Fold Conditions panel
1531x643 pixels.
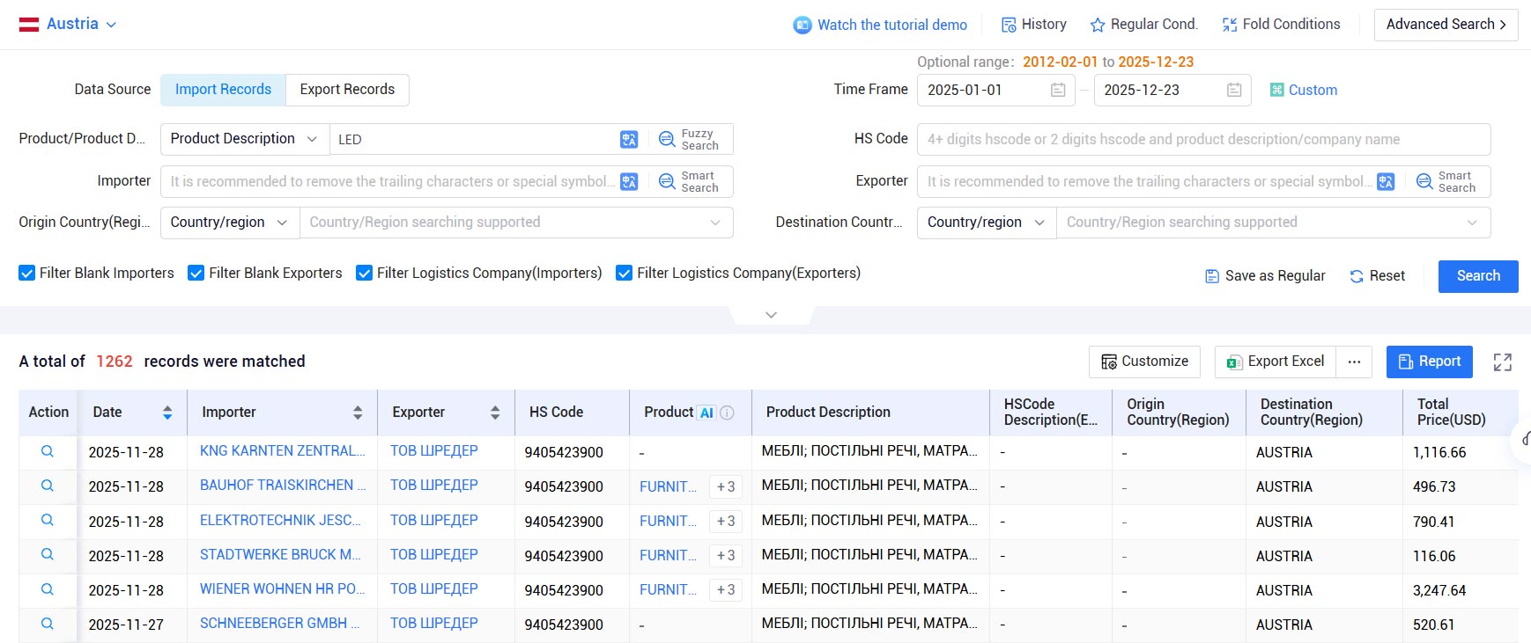point(1282,25)
